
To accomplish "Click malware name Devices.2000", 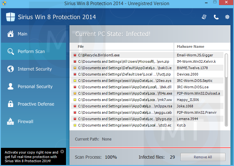I will [187, 74].
